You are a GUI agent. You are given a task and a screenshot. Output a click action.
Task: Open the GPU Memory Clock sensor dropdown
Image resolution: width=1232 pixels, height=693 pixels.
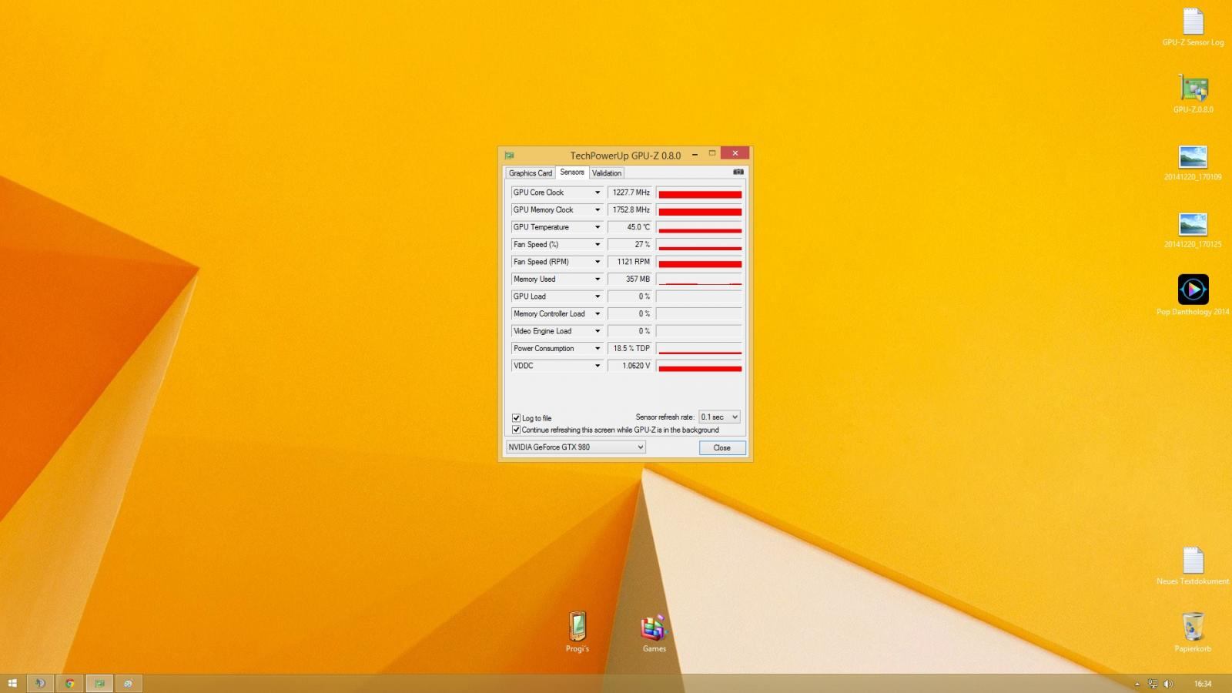(x=597, y=209)
